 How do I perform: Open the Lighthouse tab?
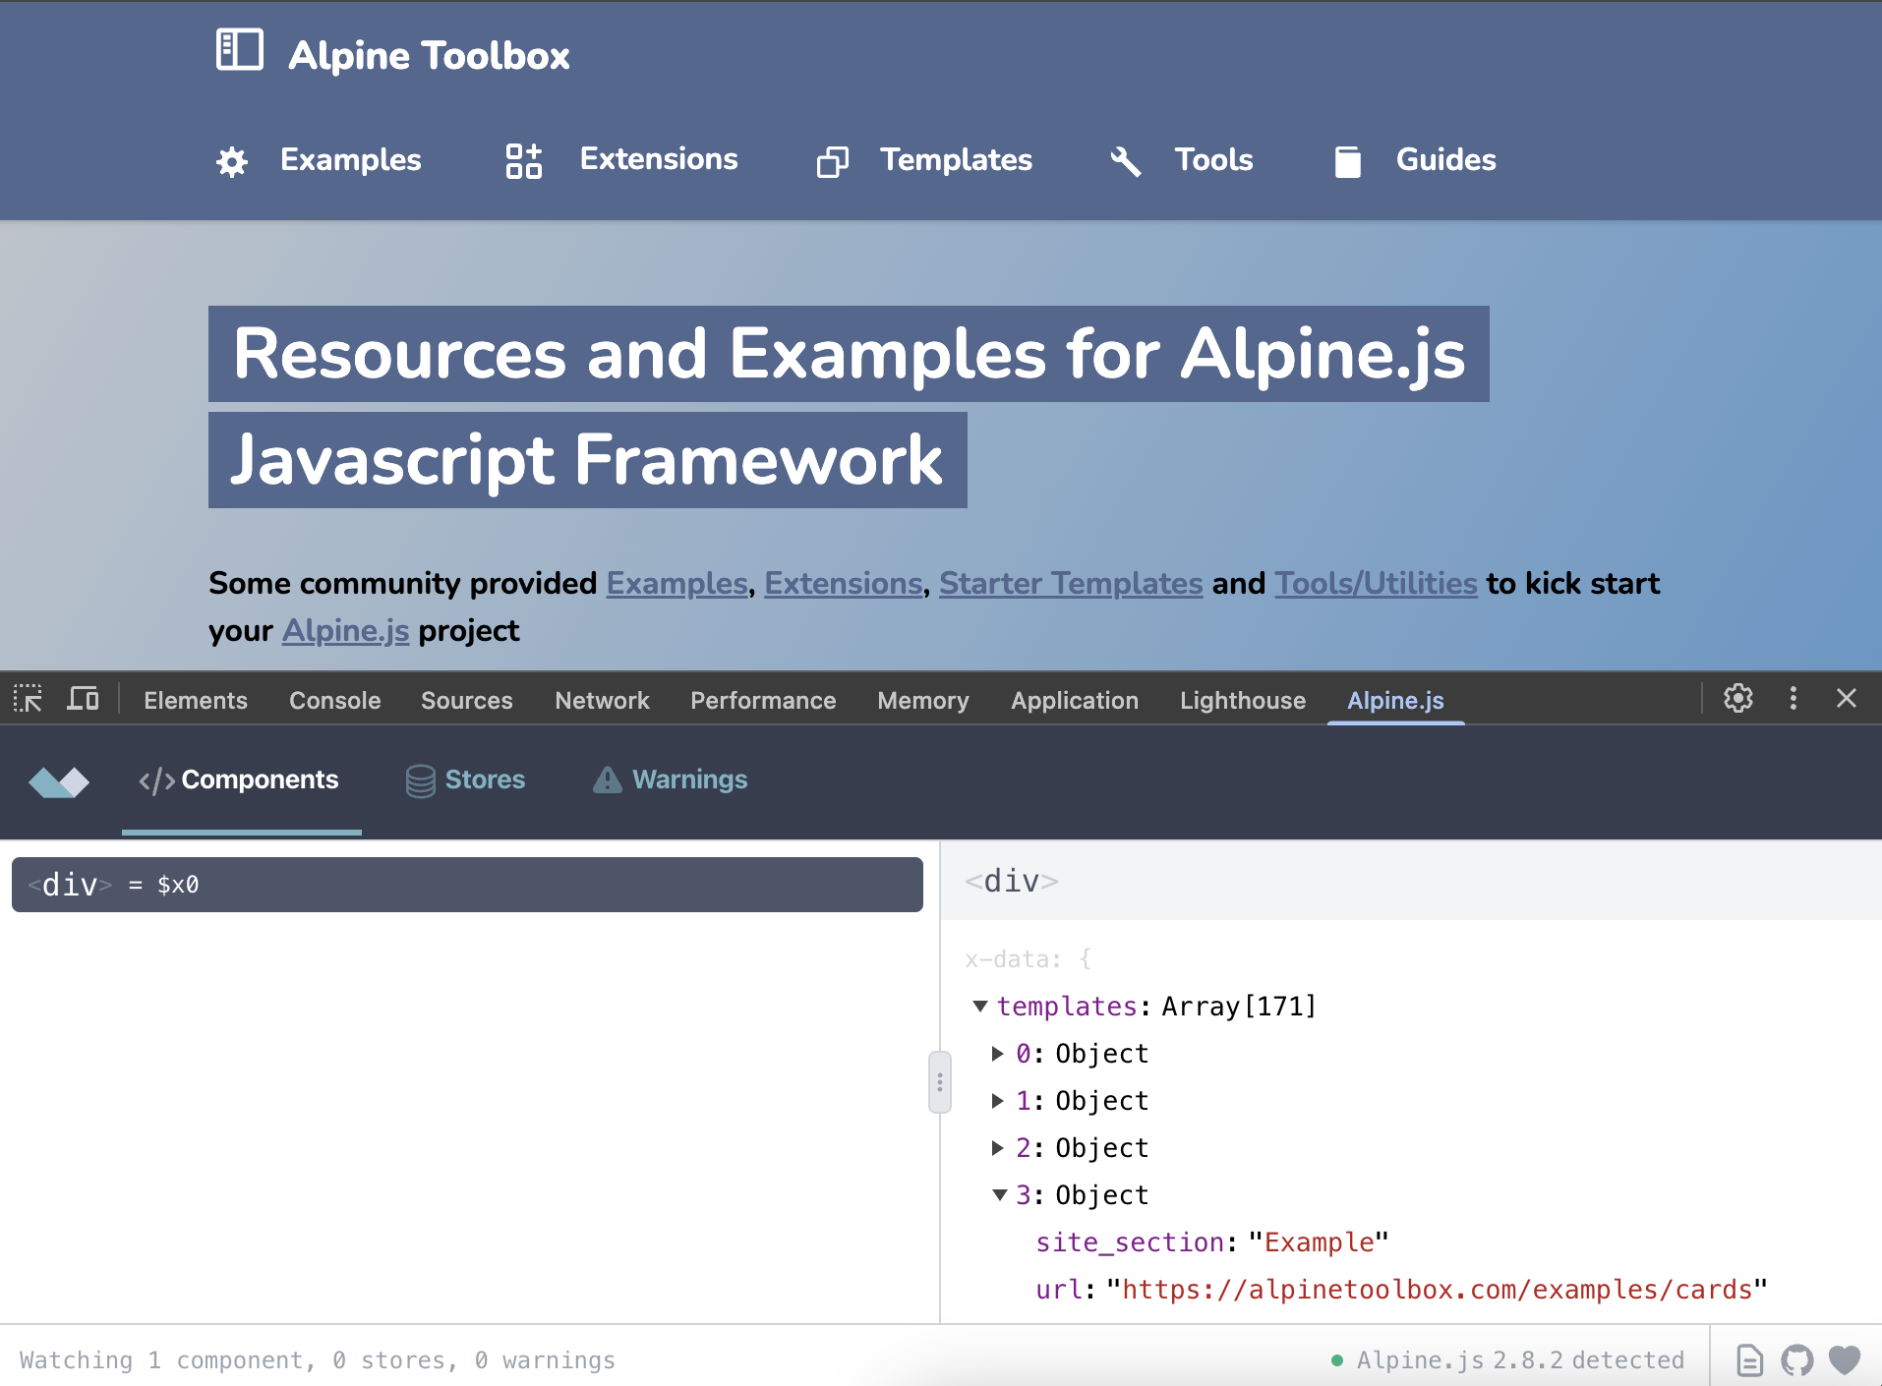1243,700
